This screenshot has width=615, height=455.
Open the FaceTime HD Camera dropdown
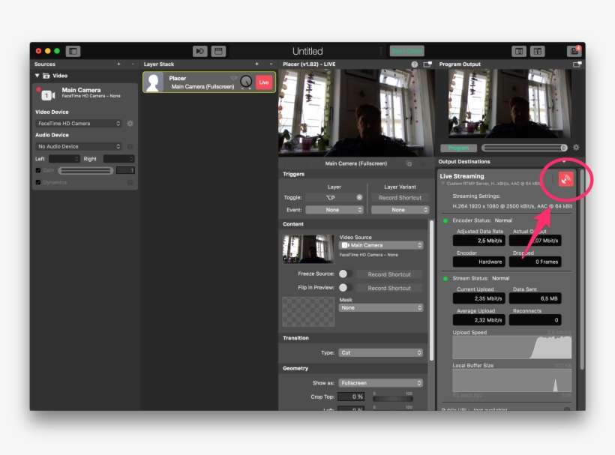(79, 124)
